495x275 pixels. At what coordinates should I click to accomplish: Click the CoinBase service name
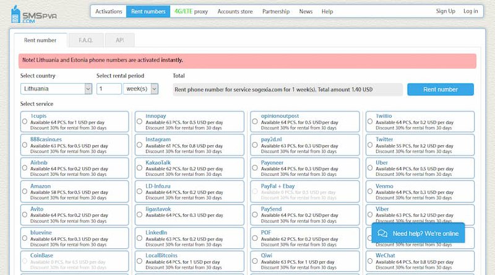tap(41, 255)
